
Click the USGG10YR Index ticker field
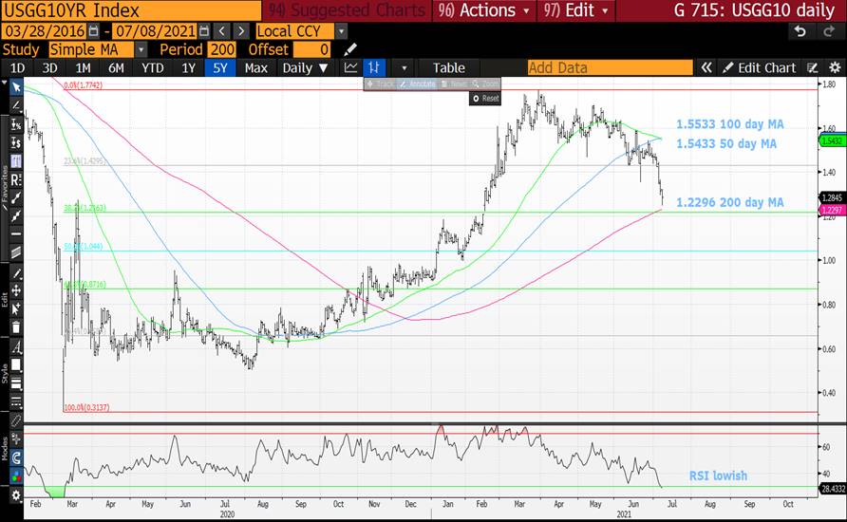[x=131, y=10]
